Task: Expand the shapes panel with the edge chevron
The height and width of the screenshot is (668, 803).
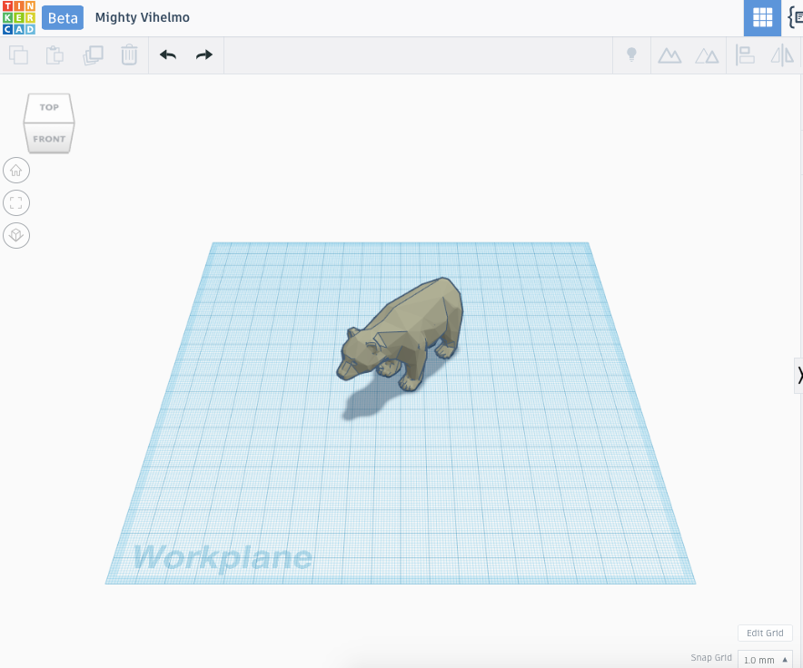Action: click(x=798, y=375)
